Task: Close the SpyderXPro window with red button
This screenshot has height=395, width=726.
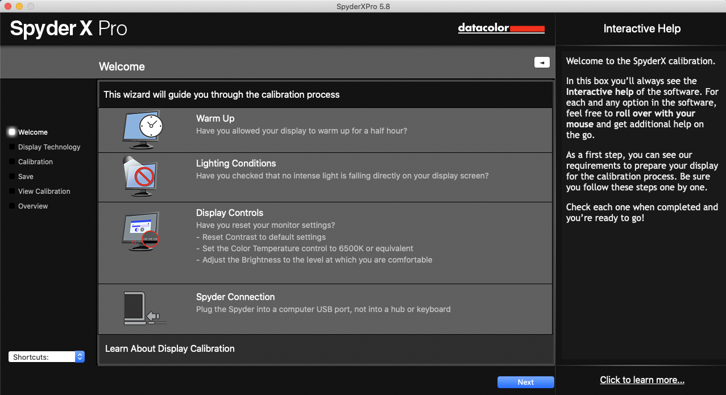Action: pos(7,6)
